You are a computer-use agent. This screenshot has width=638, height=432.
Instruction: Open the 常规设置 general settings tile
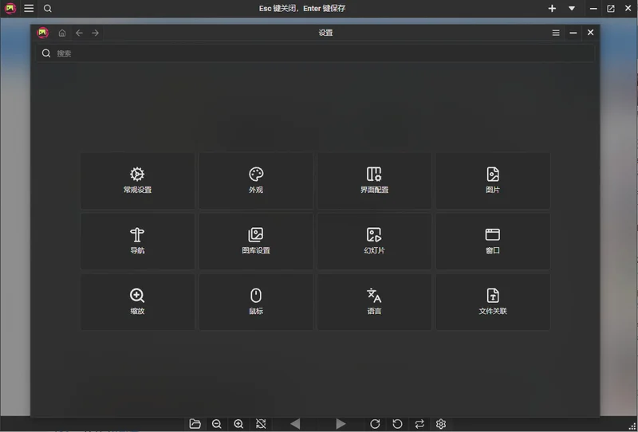click(x=137, y=181)
